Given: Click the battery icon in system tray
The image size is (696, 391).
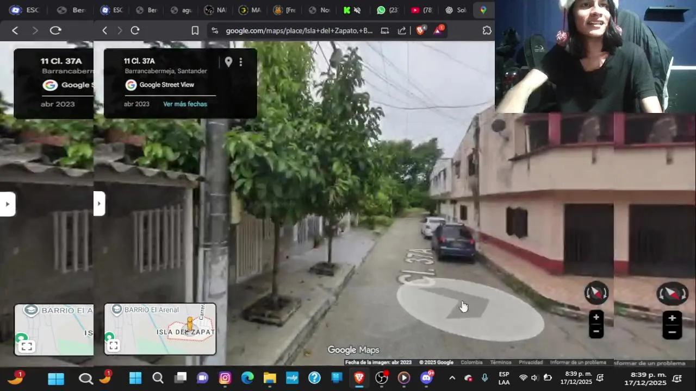Looking at the screenshot, I should 548,378.
